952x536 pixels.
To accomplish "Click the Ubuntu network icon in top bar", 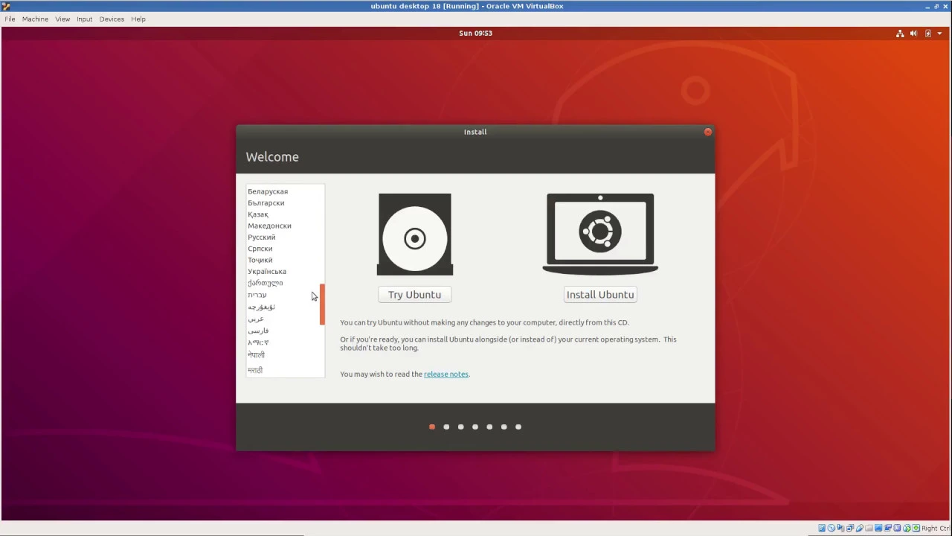I will pyautogui.click(x=900, y=33).
